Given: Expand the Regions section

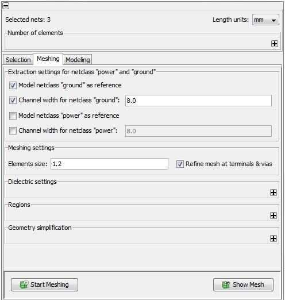Looking at the screenshot, I should (274, 216).
